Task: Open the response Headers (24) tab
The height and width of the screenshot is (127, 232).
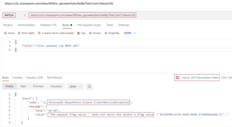Action: tap(35, 77)
